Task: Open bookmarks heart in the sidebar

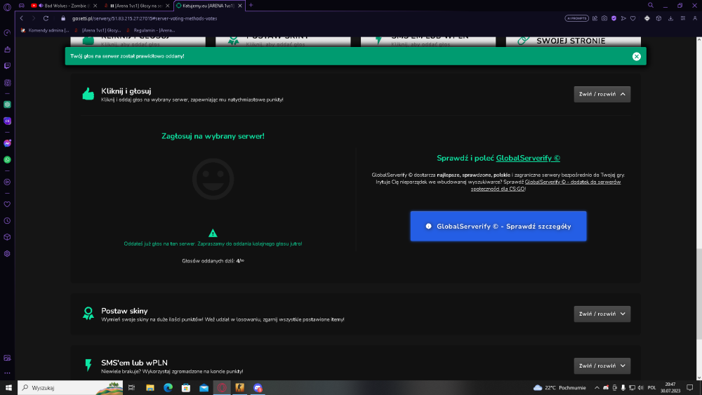Action: click(x=7, y=204)
